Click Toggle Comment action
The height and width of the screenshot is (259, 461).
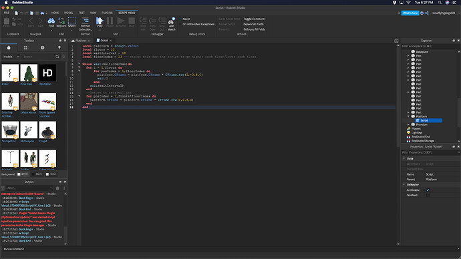[254, 19]
